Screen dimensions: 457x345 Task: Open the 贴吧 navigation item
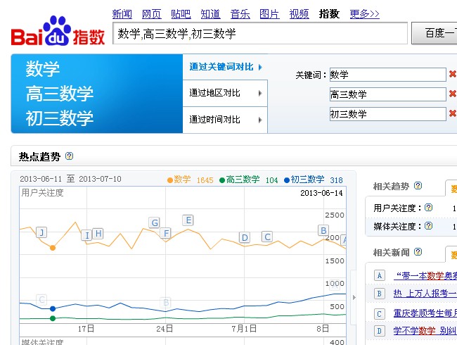(x=181, y=13)
